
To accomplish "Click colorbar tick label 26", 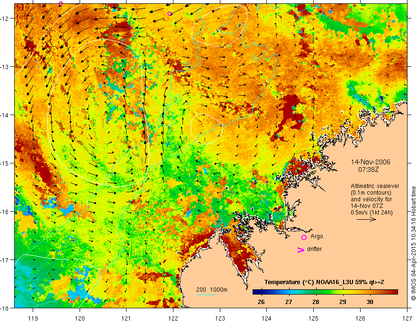I will click(261, 302).
